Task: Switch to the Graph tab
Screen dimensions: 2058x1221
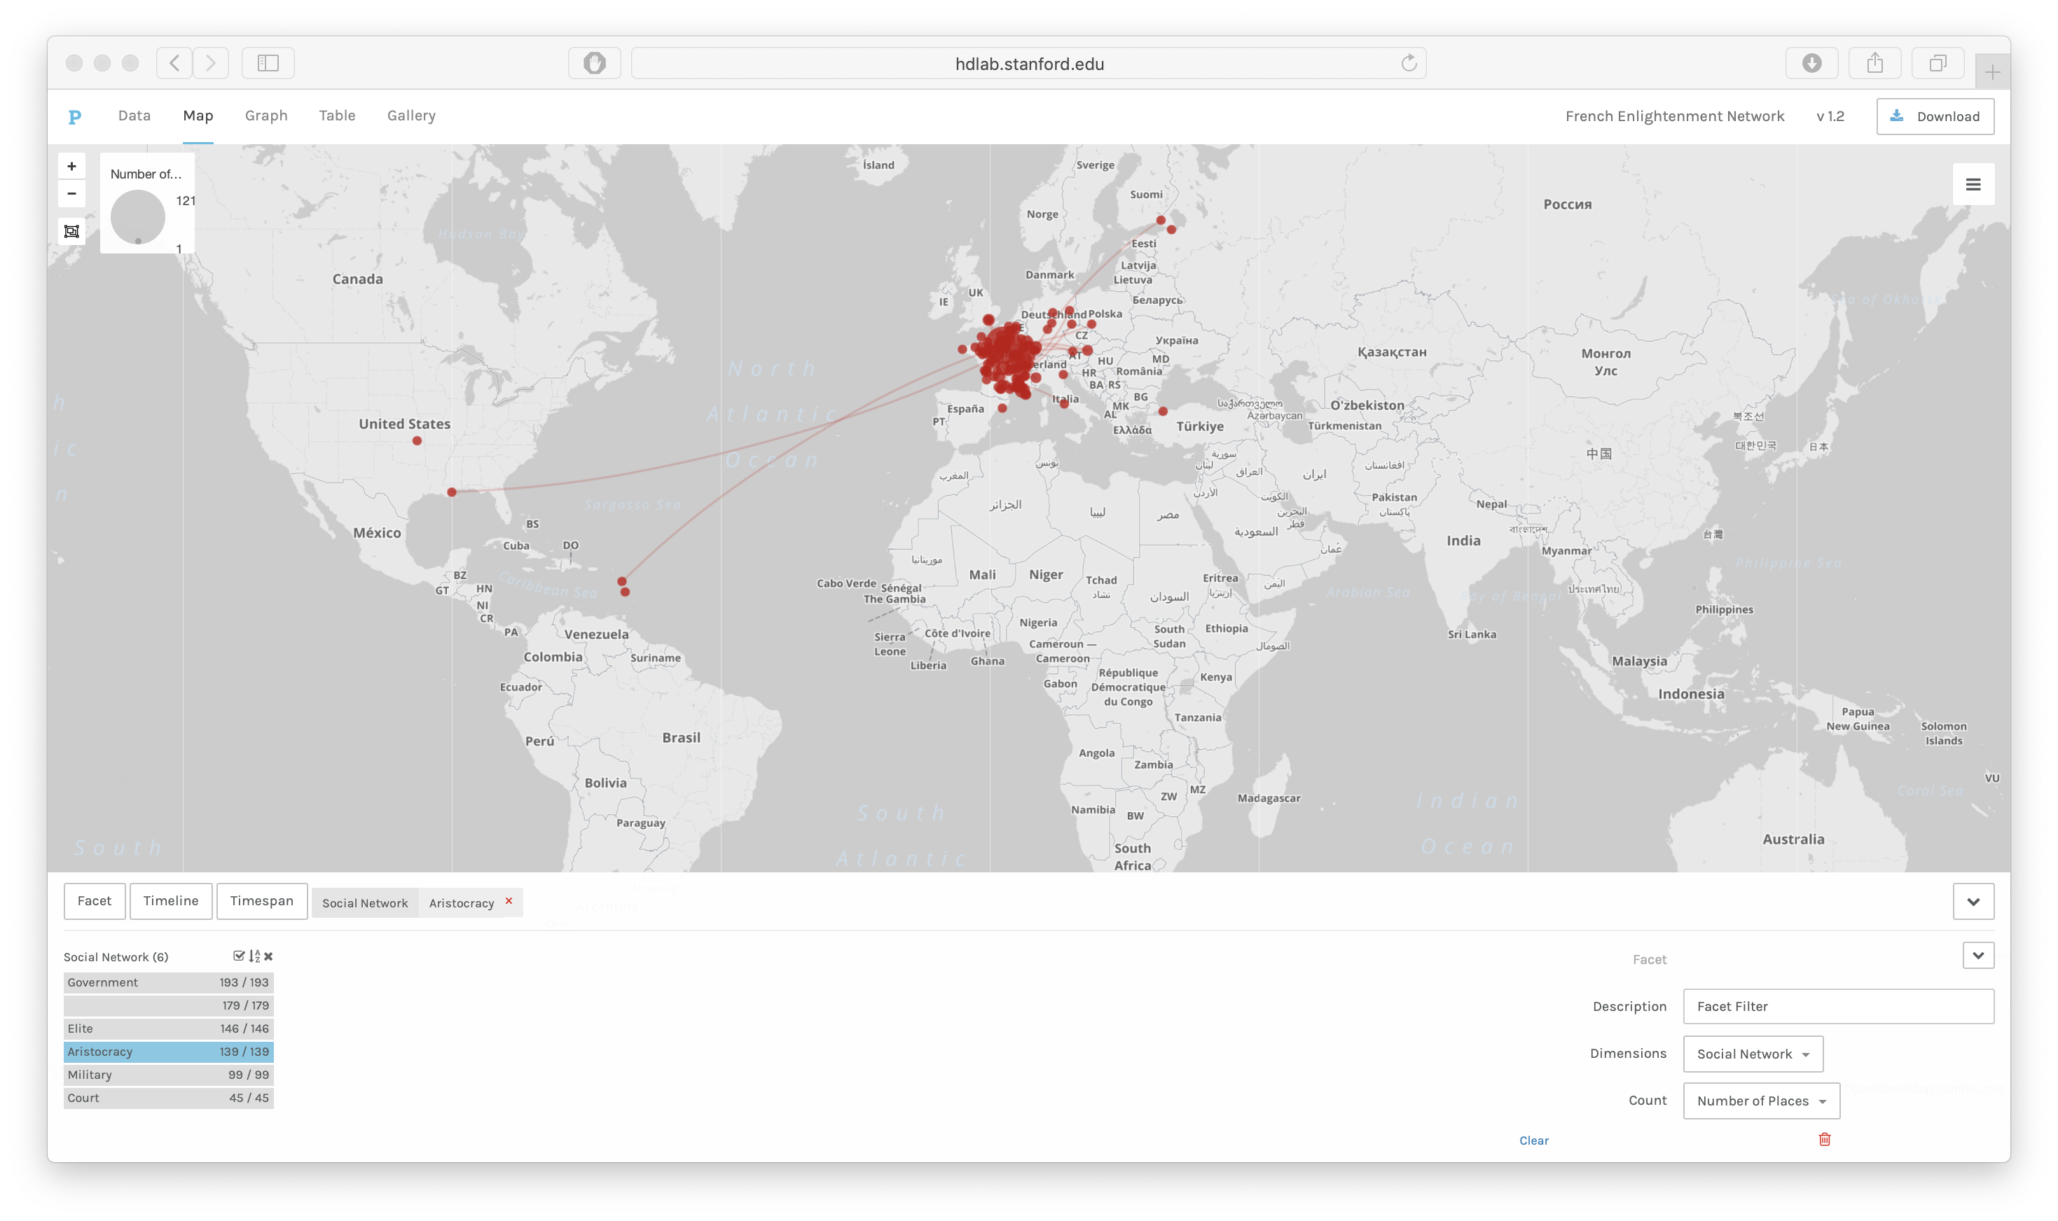Action: coord(266,116)
